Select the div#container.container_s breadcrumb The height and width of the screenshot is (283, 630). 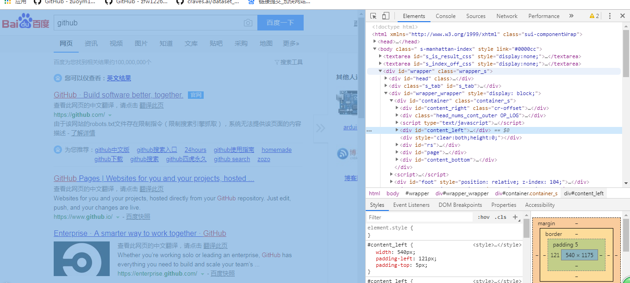526,193
